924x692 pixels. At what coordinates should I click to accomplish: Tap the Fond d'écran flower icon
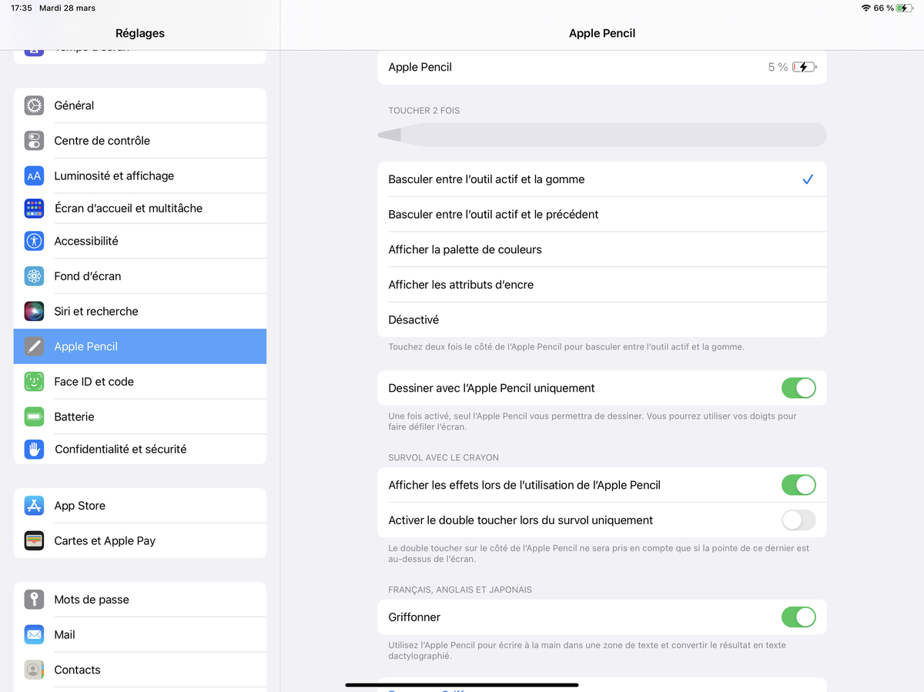point(34,276)
